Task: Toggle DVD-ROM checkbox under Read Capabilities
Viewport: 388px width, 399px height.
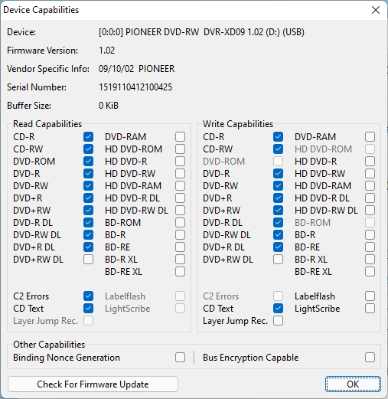Action: click(88, 162)
